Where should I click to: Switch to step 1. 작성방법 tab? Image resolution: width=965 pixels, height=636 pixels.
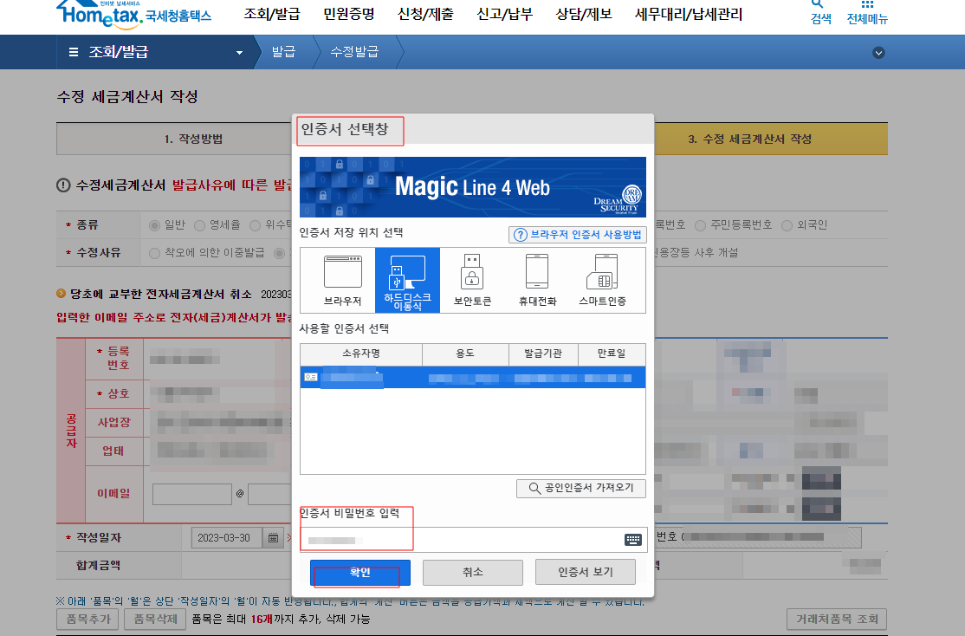(174, 139)
